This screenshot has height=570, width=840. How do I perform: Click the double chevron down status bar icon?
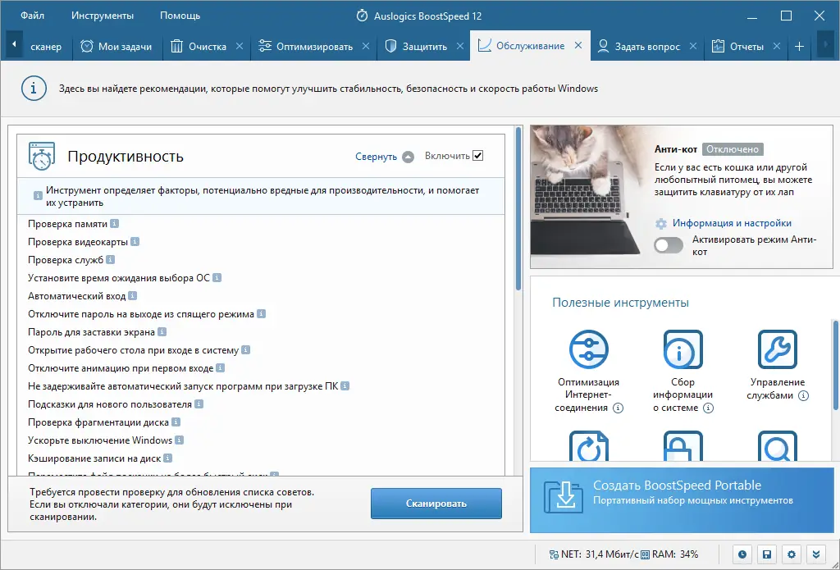click(x=816, y=554)
